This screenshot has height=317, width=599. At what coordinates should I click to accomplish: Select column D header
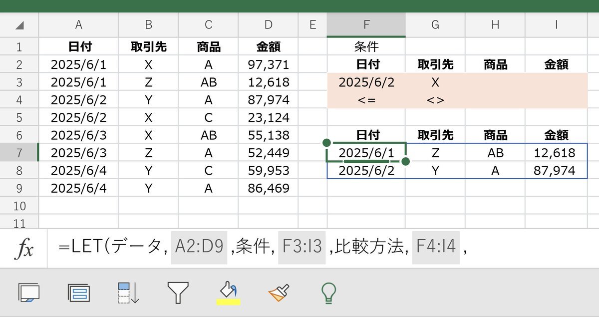click(x=268, y=24)
